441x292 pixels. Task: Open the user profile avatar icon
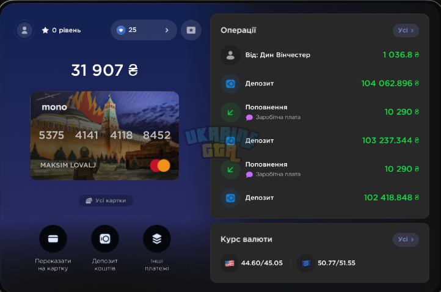(24, 30)
